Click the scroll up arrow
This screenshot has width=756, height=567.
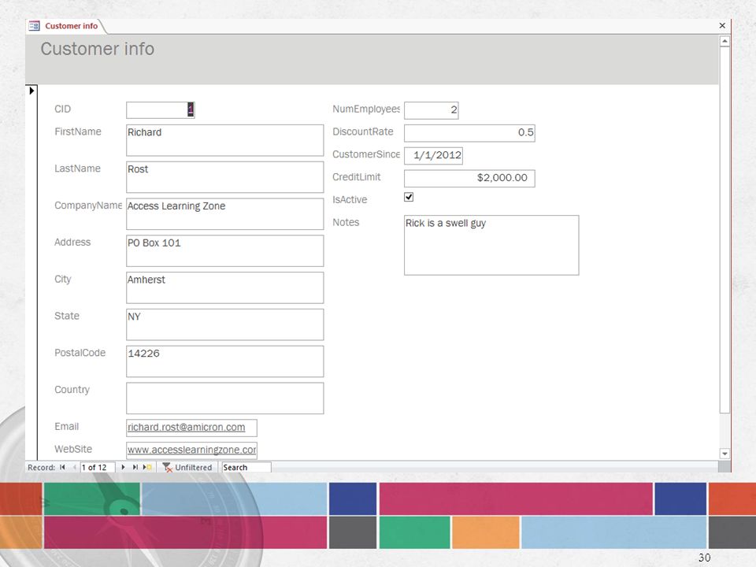click(724, 42)
